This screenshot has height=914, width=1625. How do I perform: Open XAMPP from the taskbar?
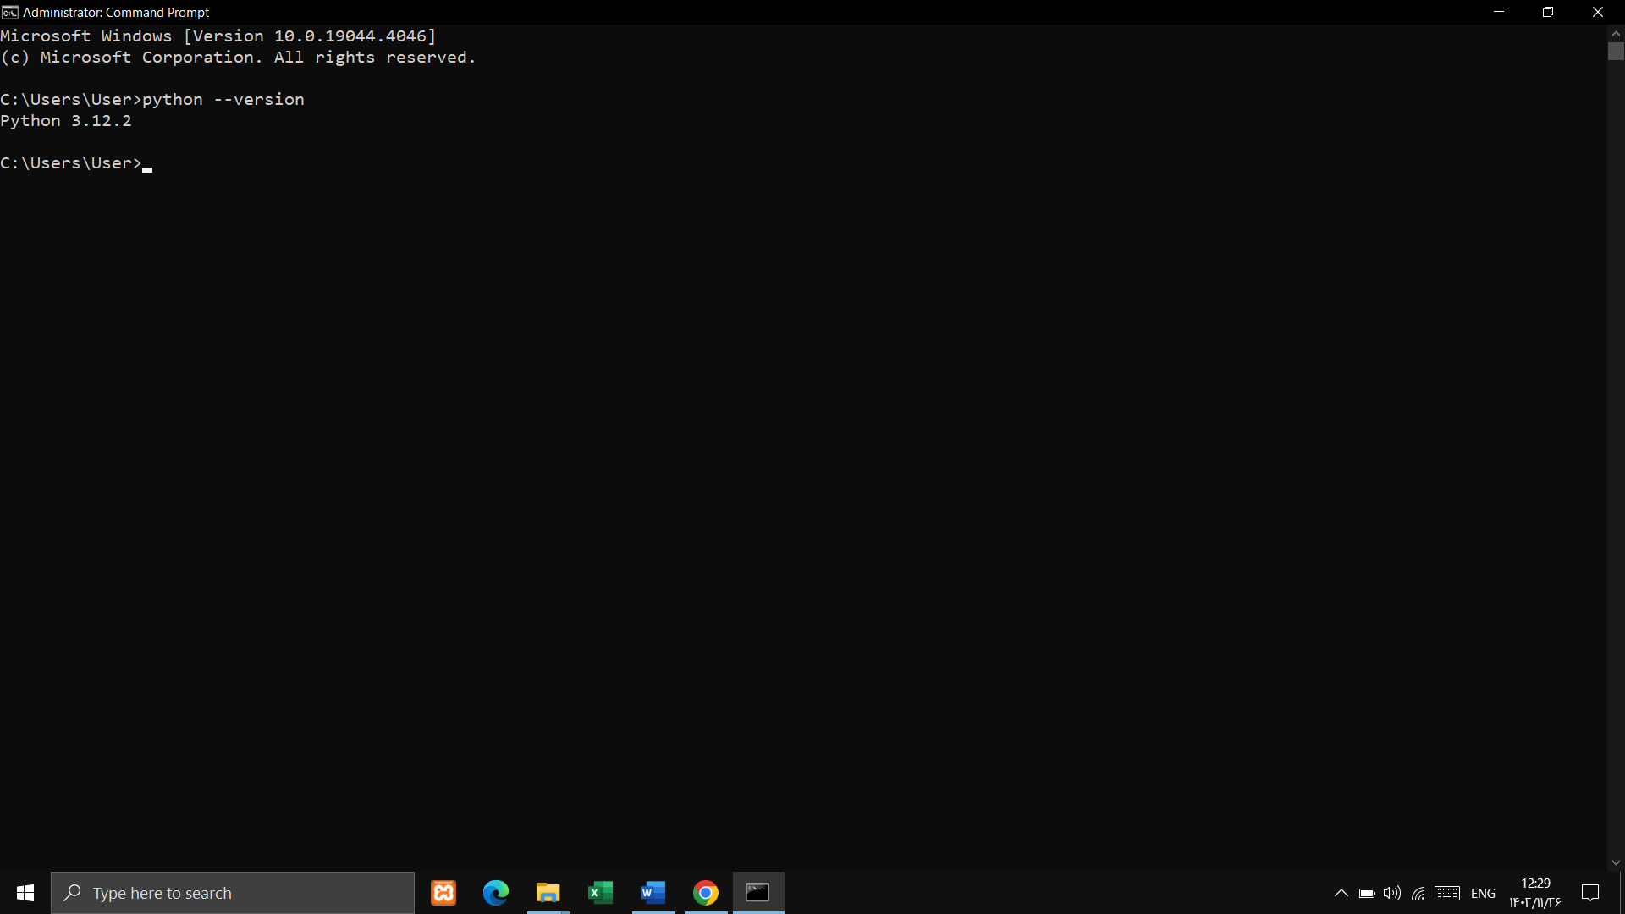443,893
